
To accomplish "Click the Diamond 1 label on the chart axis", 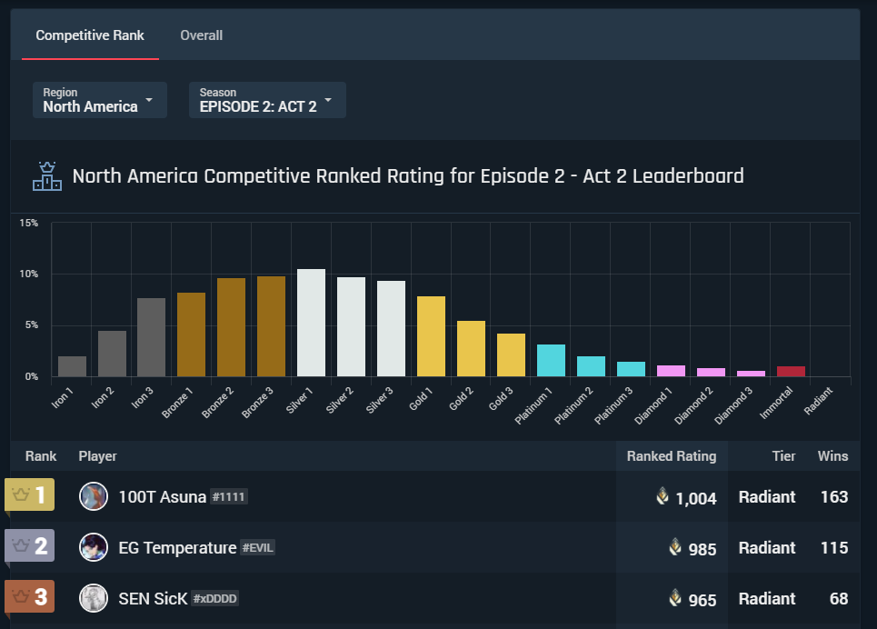I will 653,405.
